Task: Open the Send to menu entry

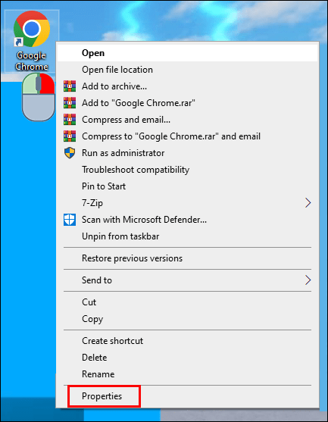Action: point(187,280)
